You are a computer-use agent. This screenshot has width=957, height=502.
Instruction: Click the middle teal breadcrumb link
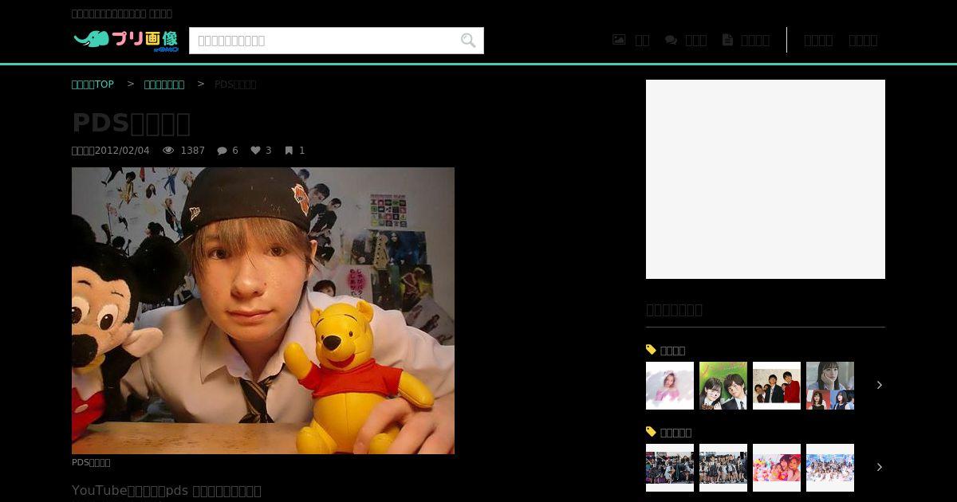point(163,84)
